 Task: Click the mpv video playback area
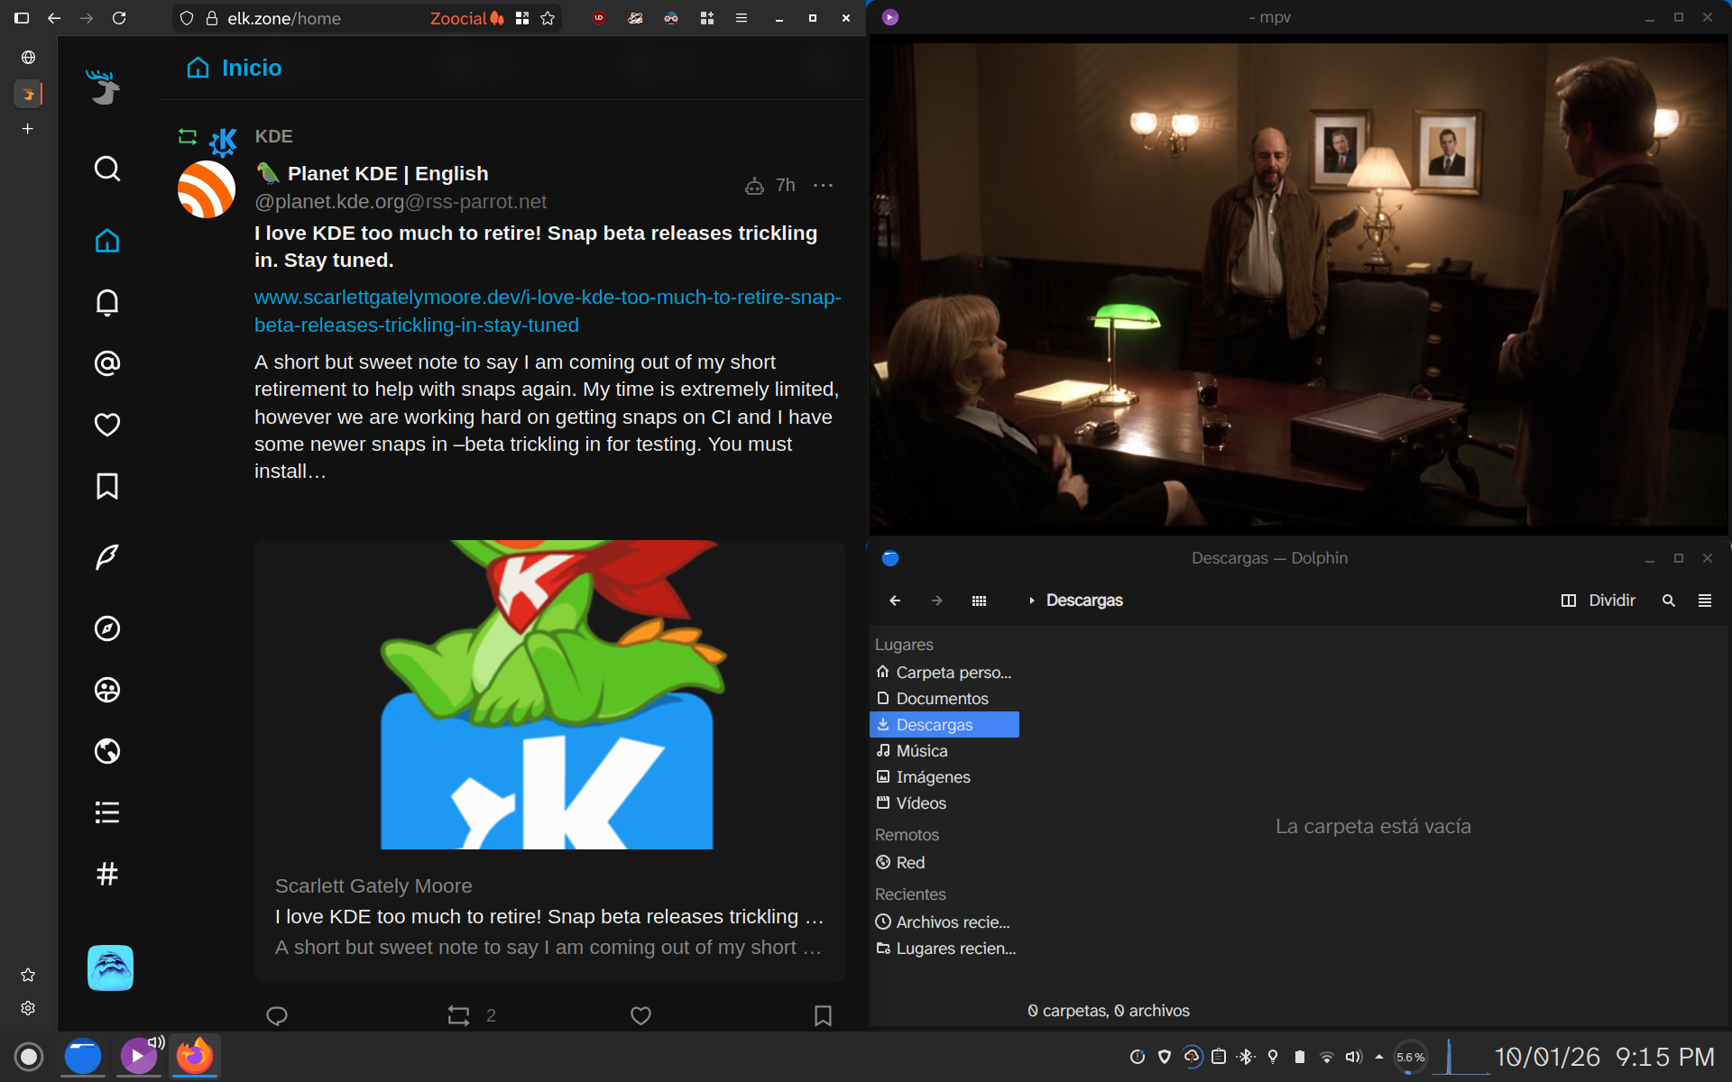(1299, 284)
